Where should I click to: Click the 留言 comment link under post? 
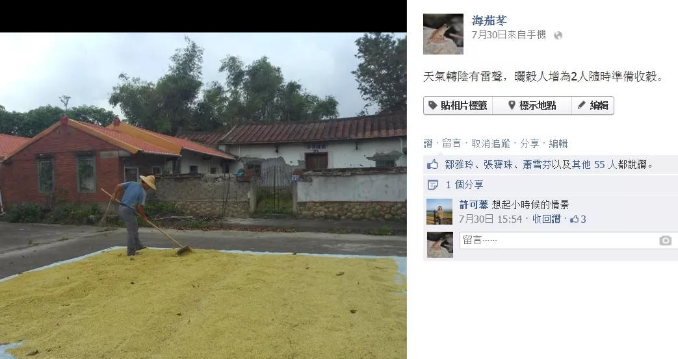pos(451,143)
